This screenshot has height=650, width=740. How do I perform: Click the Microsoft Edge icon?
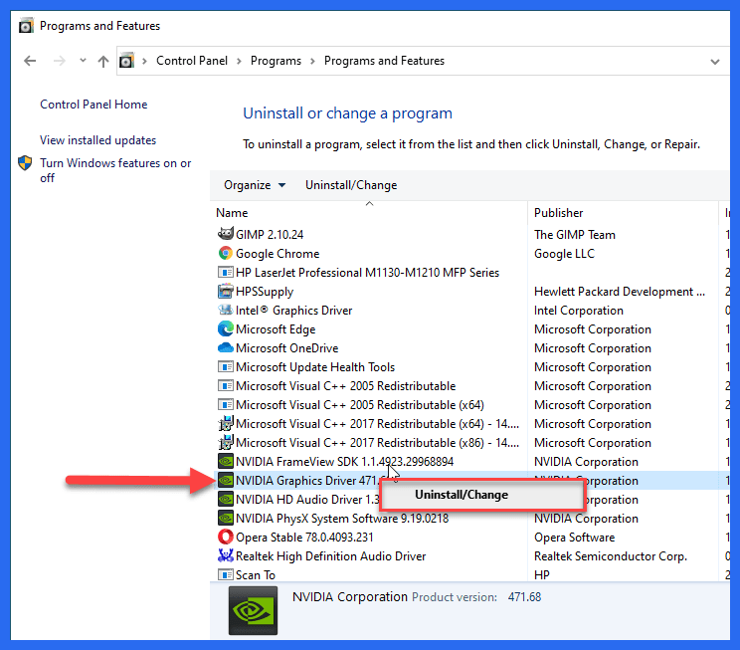(x=226, y=329)
